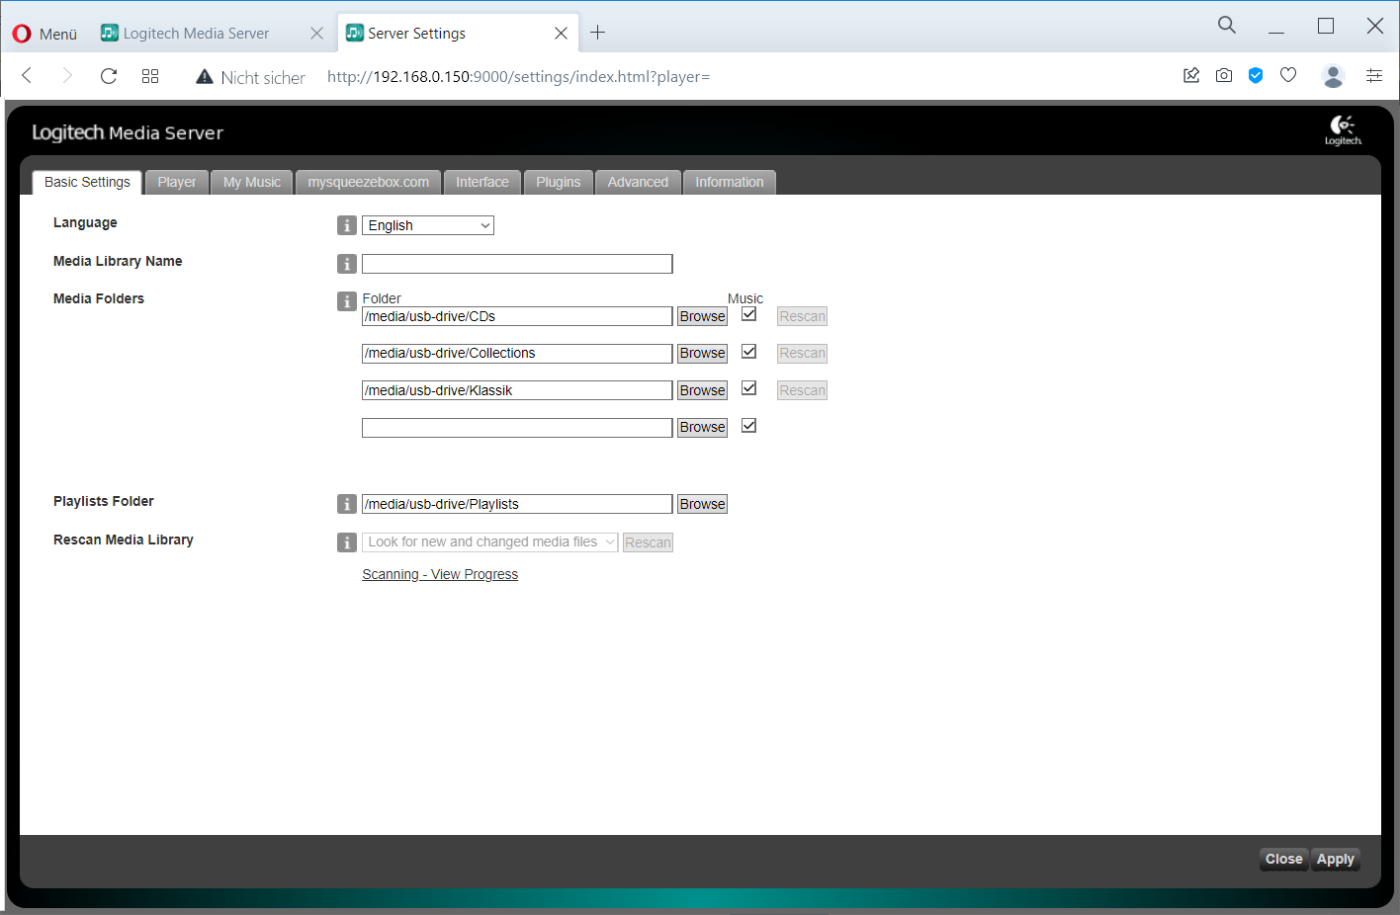The height and width of the screenshot is (915, 1400).
Task: Open the Opera Menü button
Action: 44,34
